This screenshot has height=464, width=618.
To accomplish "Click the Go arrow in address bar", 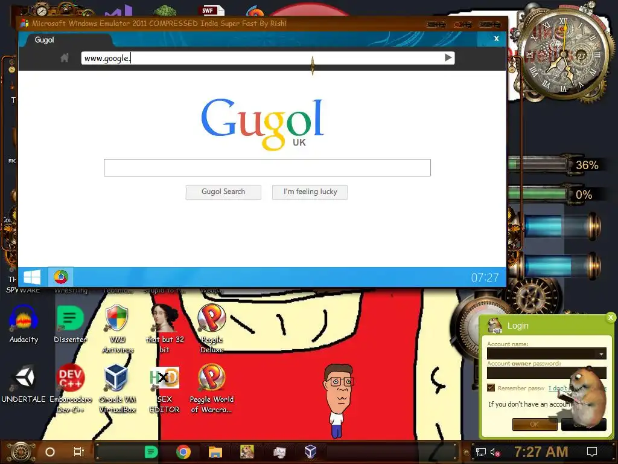I will (448, 57).
